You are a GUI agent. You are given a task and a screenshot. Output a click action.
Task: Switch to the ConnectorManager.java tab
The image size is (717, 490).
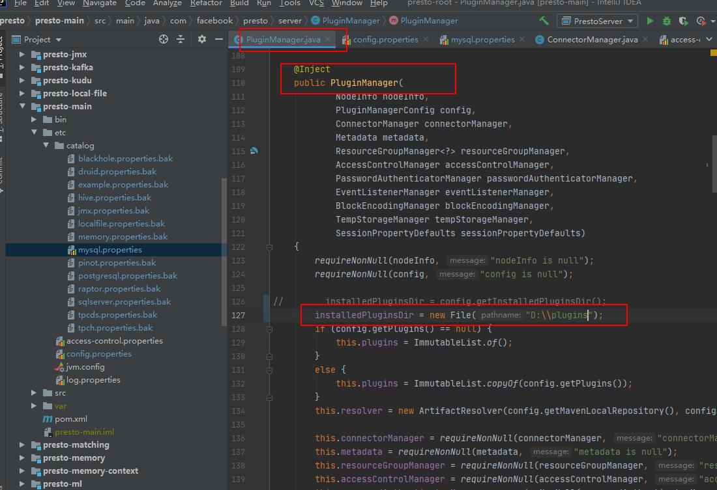tap(592, 40)
